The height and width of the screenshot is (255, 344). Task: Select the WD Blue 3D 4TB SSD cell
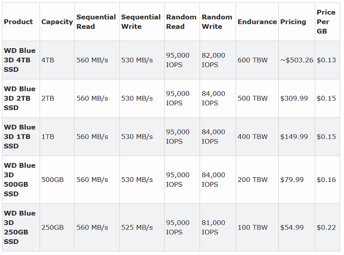point(20,60)
